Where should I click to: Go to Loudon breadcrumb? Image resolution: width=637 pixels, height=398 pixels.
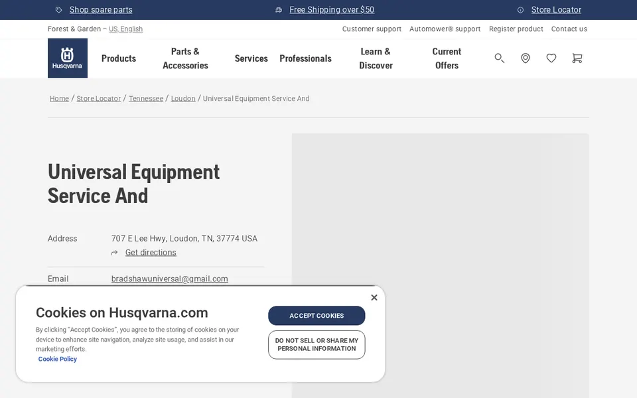[x=183, y=98]
